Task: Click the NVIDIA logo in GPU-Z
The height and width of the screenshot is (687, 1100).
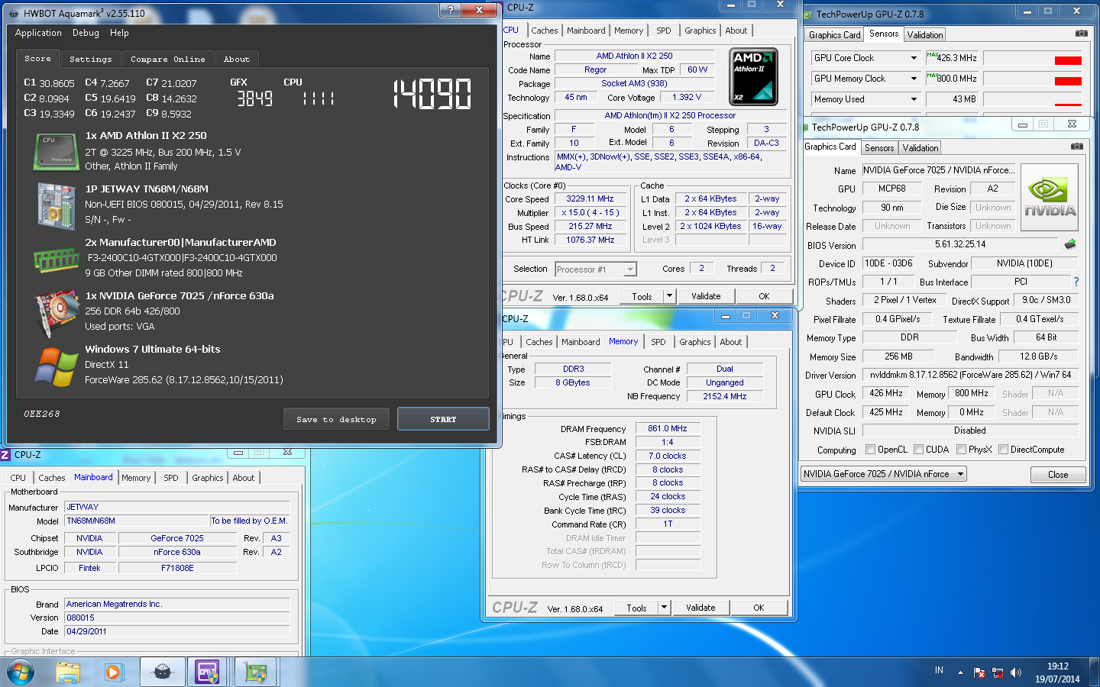Action: tap(1050, 197)
